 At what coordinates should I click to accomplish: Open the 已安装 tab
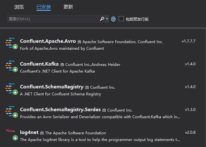[43, 7]
